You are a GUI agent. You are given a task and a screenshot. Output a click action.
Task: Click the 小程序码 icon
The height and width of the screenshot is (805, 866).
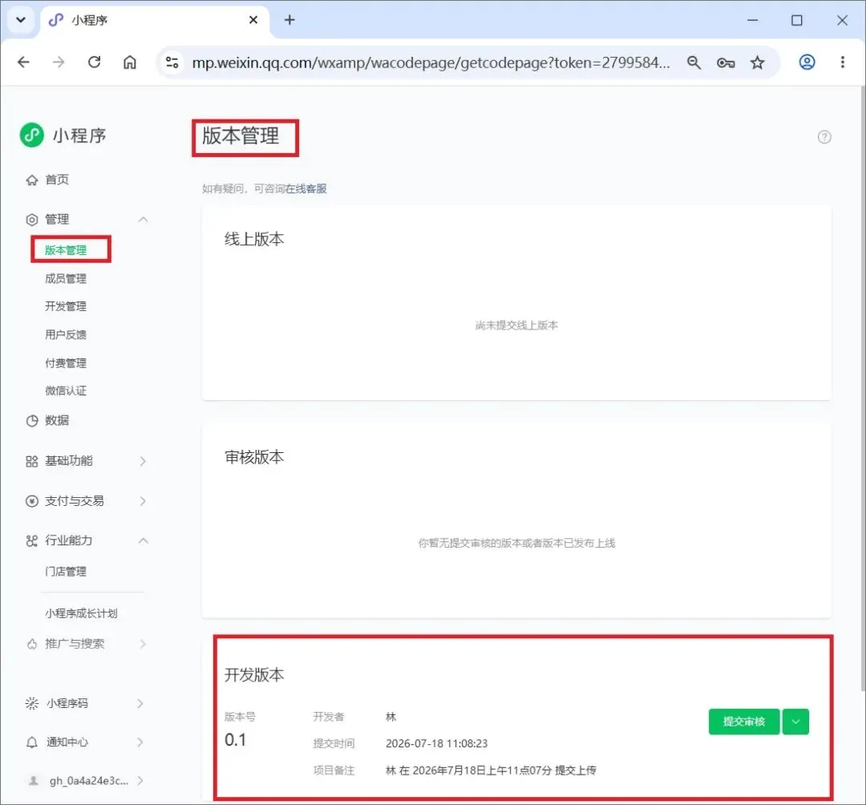tap(31, 703)
